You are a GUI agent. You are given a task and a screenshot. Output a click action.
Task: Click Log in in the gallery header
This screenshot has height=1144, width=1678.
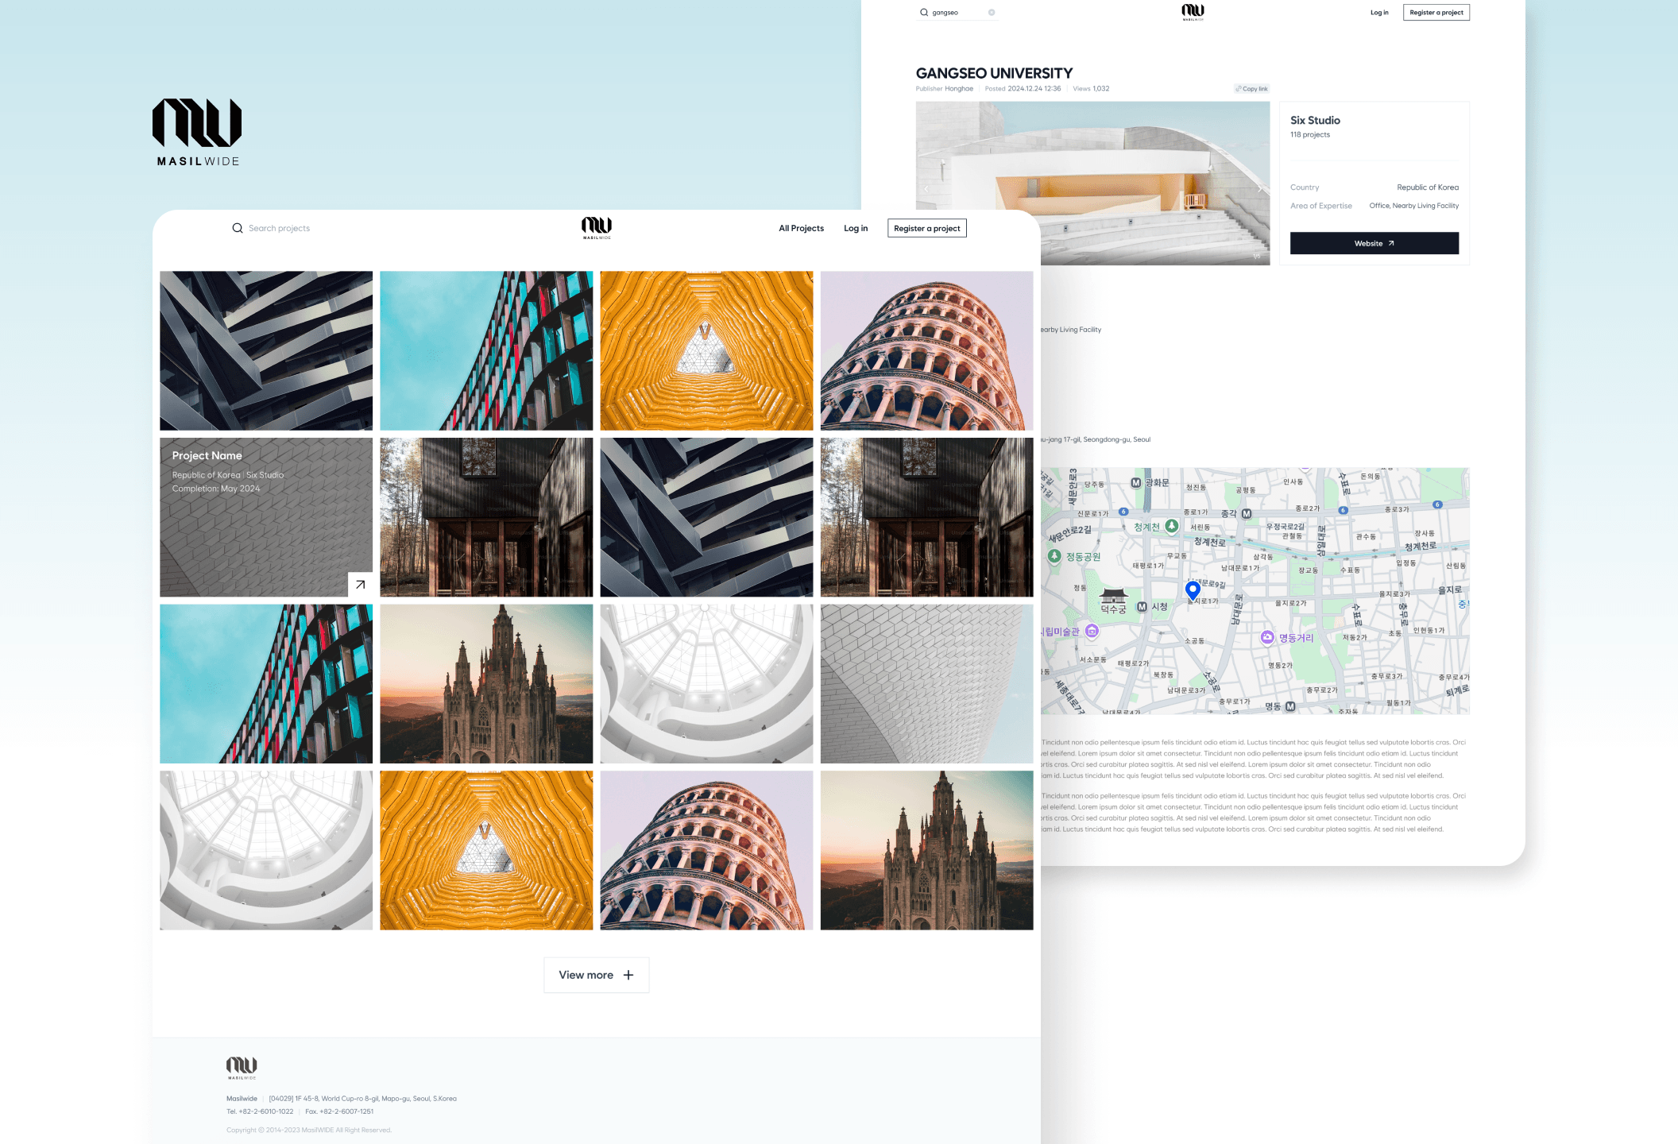coord(856,228)
